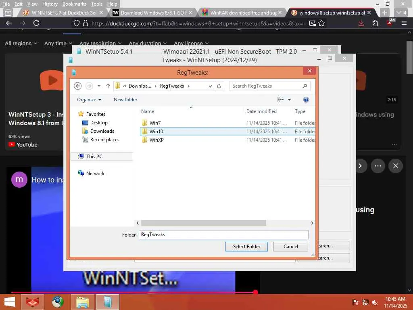Go up one folder level
This screenshot has height=310, width=413.
(108, 86)
